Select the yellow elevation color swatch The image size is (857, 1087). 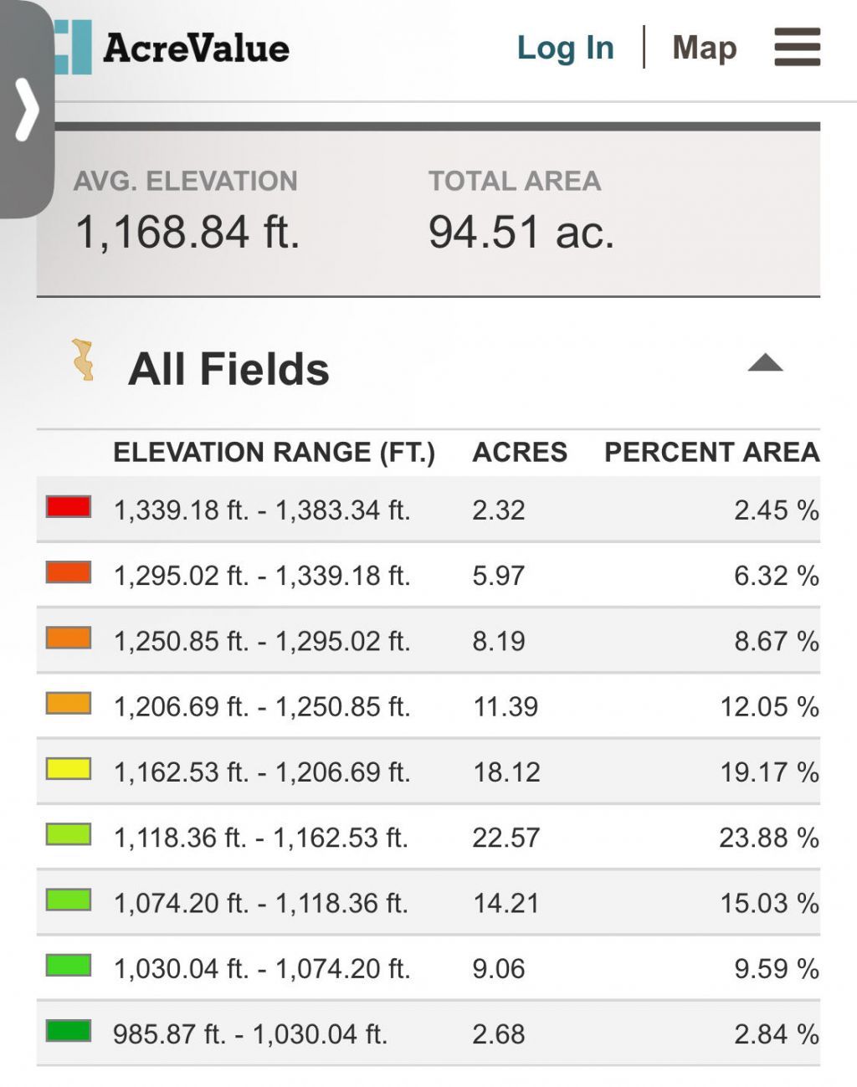pos(69,769)
